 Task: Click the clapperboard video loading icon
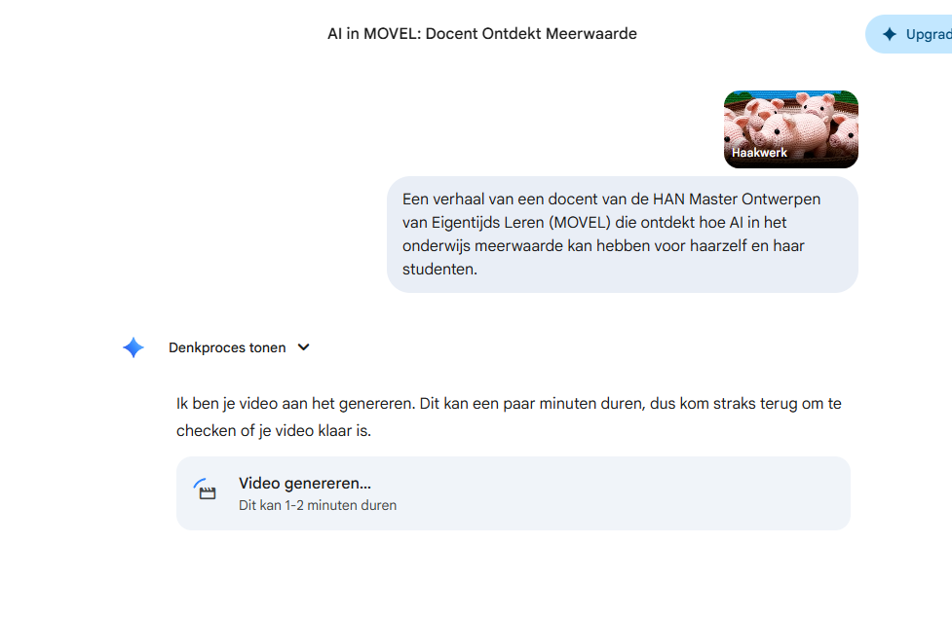pyautogui.click(x=206, y=490)
